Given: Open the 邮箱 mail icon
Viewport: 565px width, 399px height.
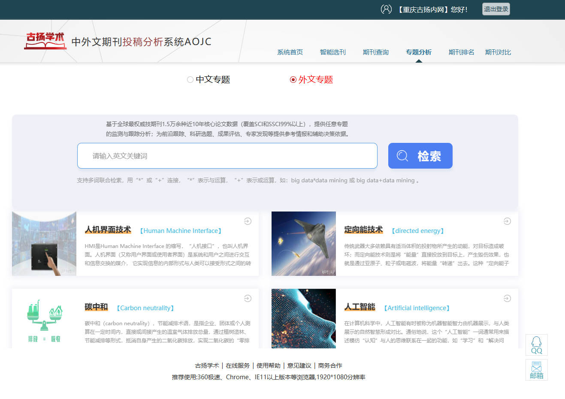Looking at the screenshot, I should (536, 370).
